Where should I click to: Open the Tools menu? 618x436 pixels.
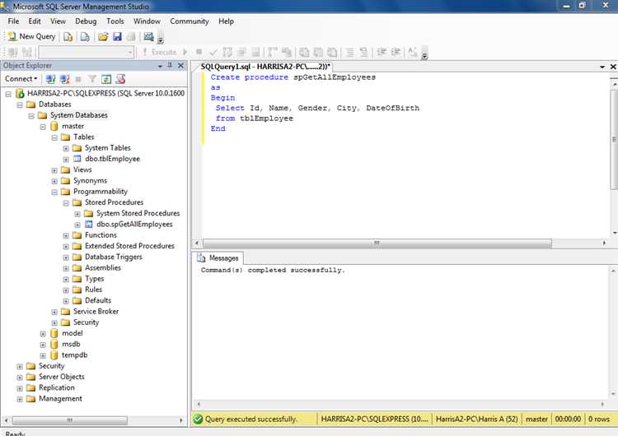click(115, 21)
